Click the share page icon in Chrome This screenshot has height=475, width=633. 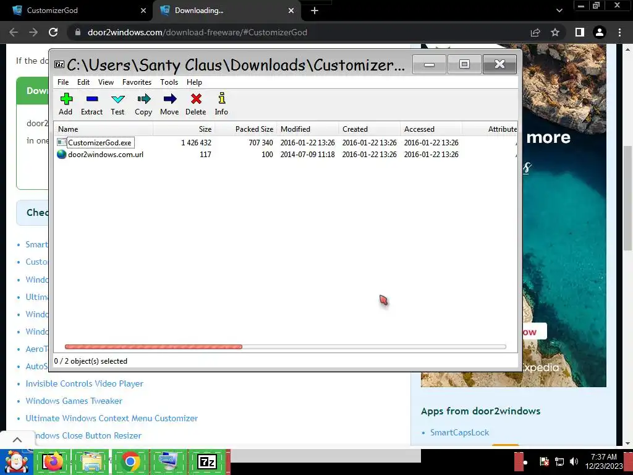[535, 32]
